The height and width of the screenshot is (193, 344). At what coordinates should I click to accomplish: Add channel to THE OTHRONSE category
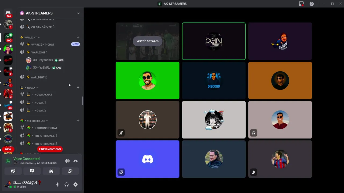click(78, 121)
